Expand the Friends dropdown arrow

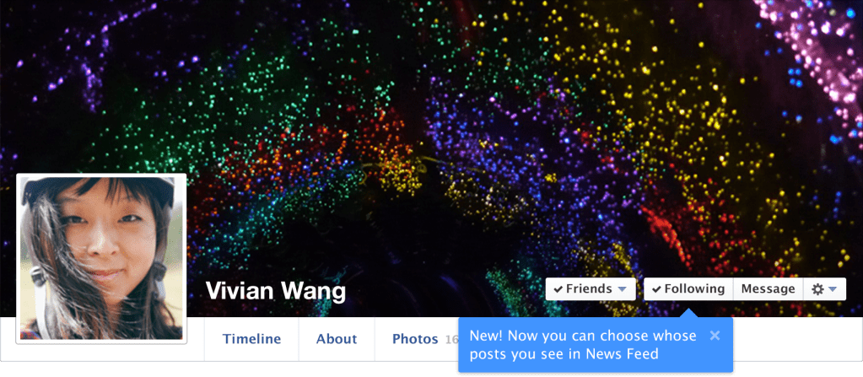(x=622, y=289)
